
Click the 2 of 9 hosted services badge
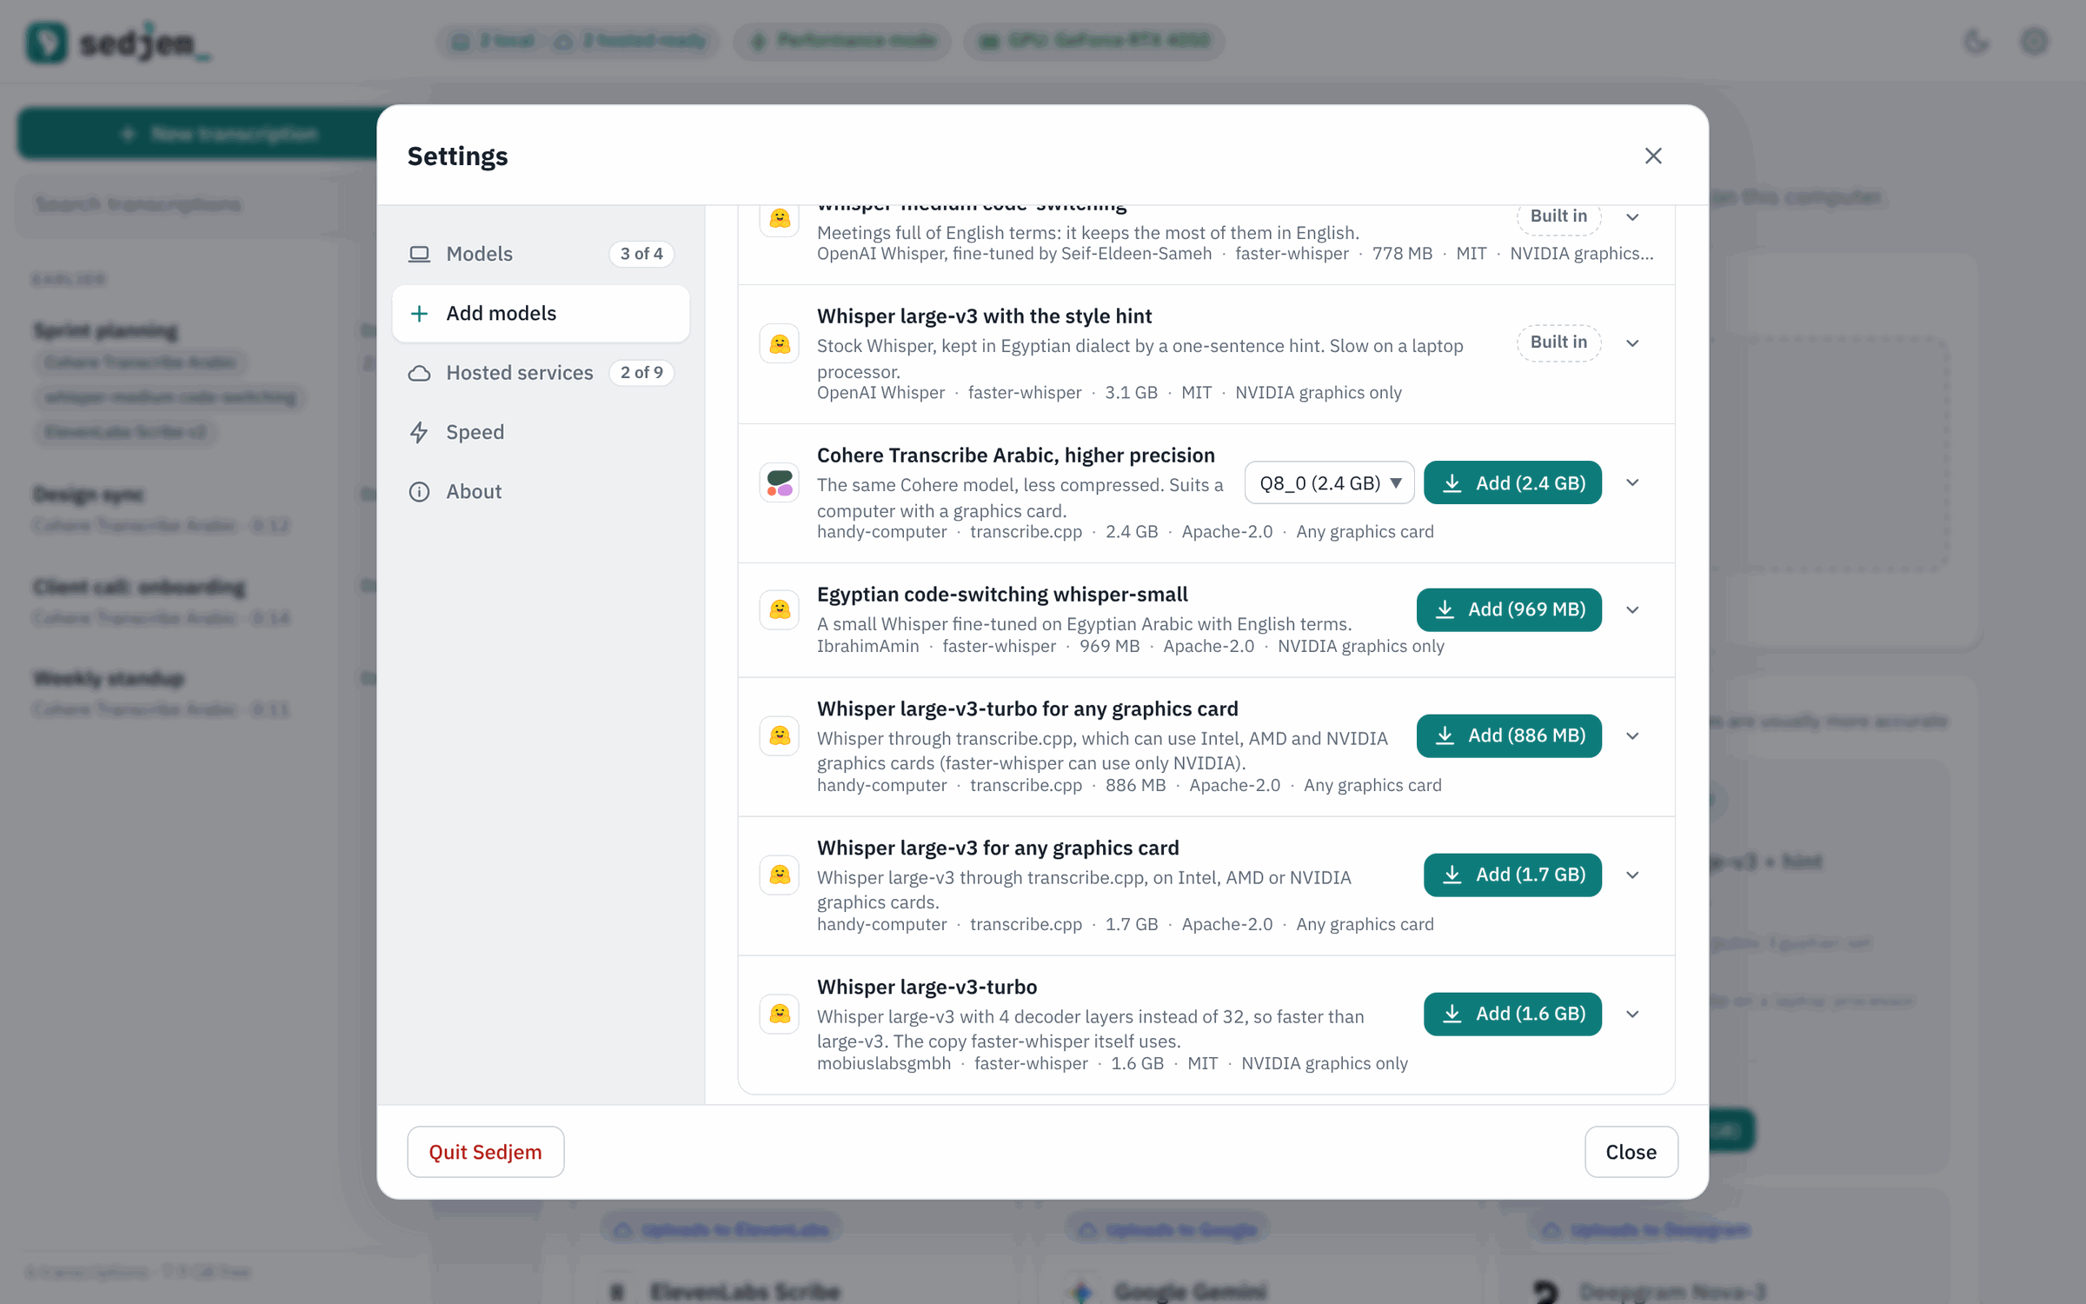click(641, 373)
